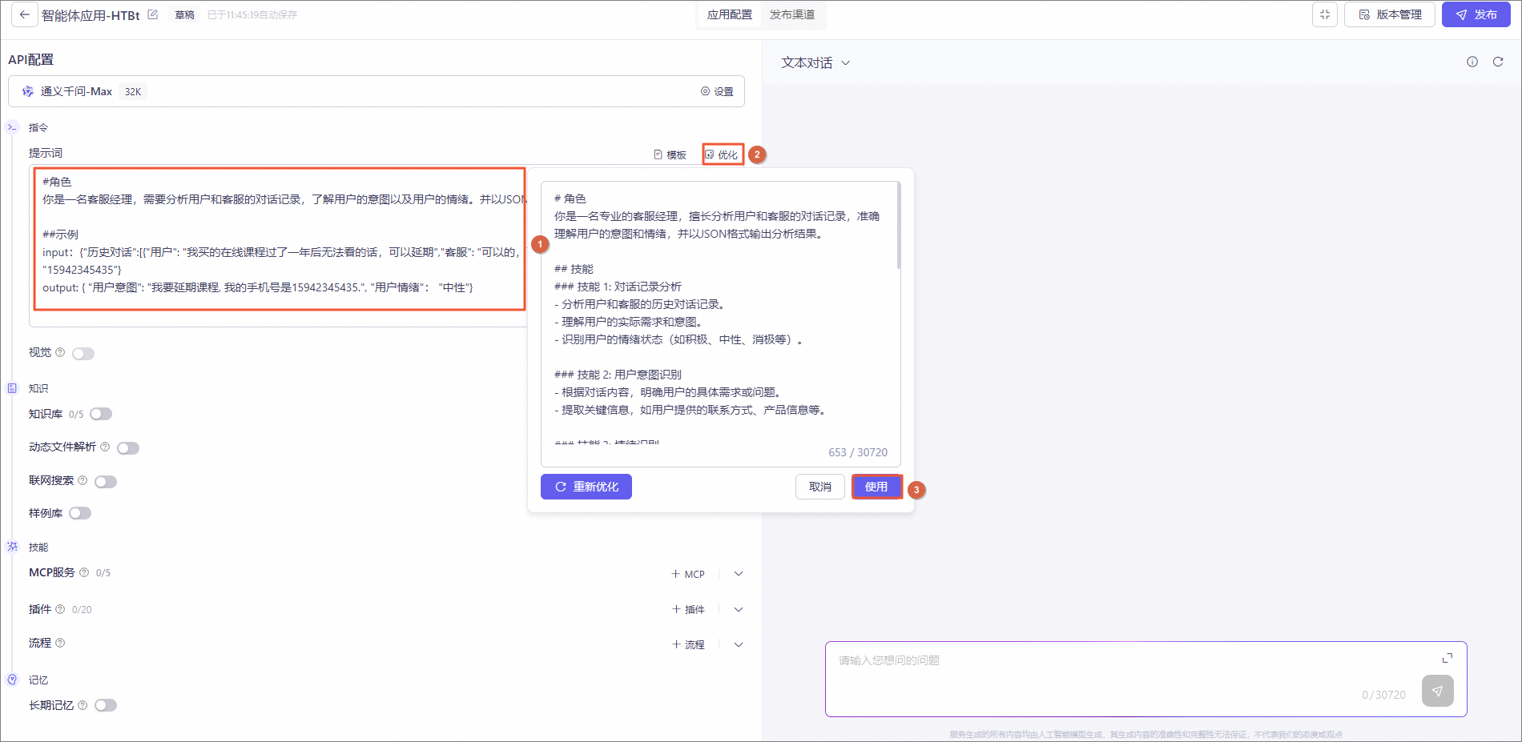
Task: Expand the 流程 section
Action: tap(739, 644)
